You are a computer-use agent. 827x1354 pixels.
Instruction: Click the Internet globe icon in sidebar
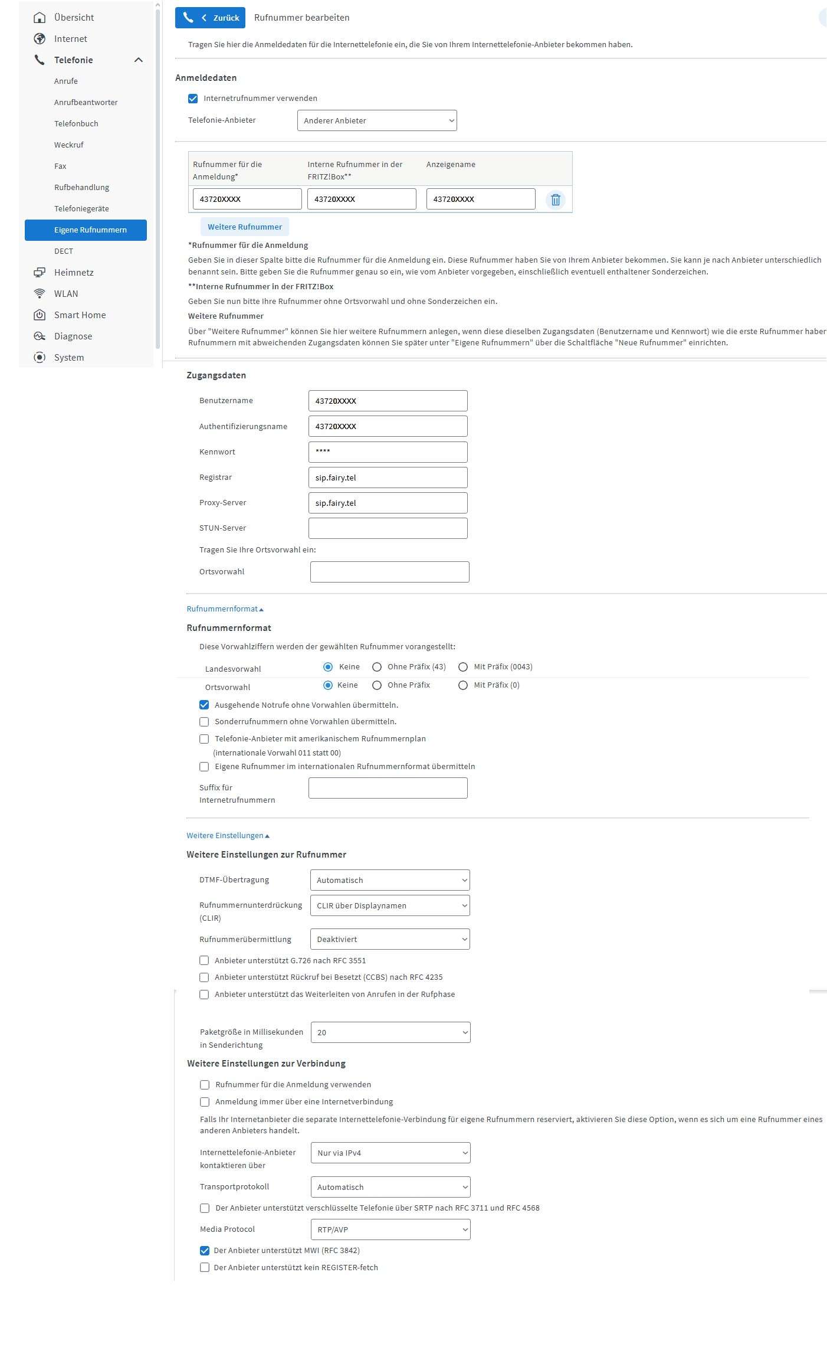click(40, 39)
